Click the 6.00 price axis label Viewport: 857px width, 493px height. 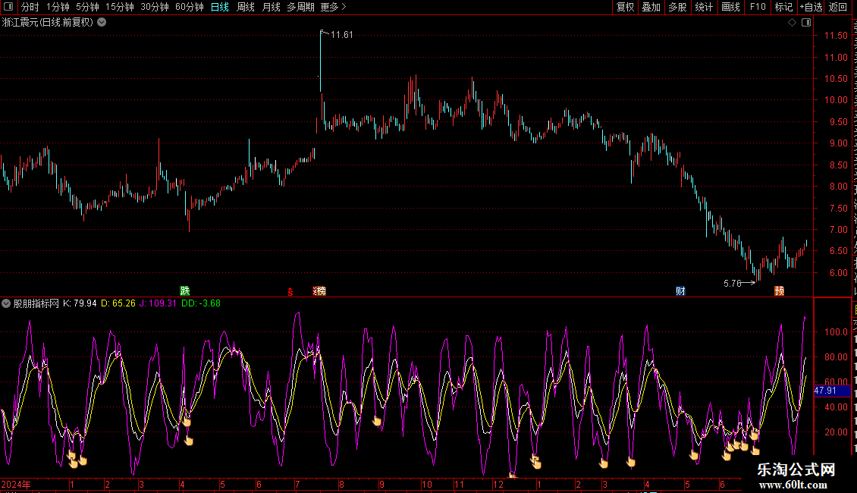coord(838,273)
